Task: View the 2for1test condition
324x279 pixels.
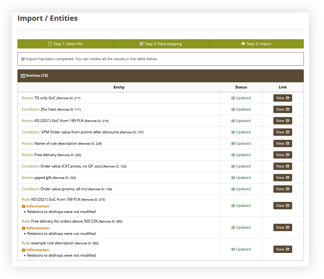Action: [x=282, y=109]
